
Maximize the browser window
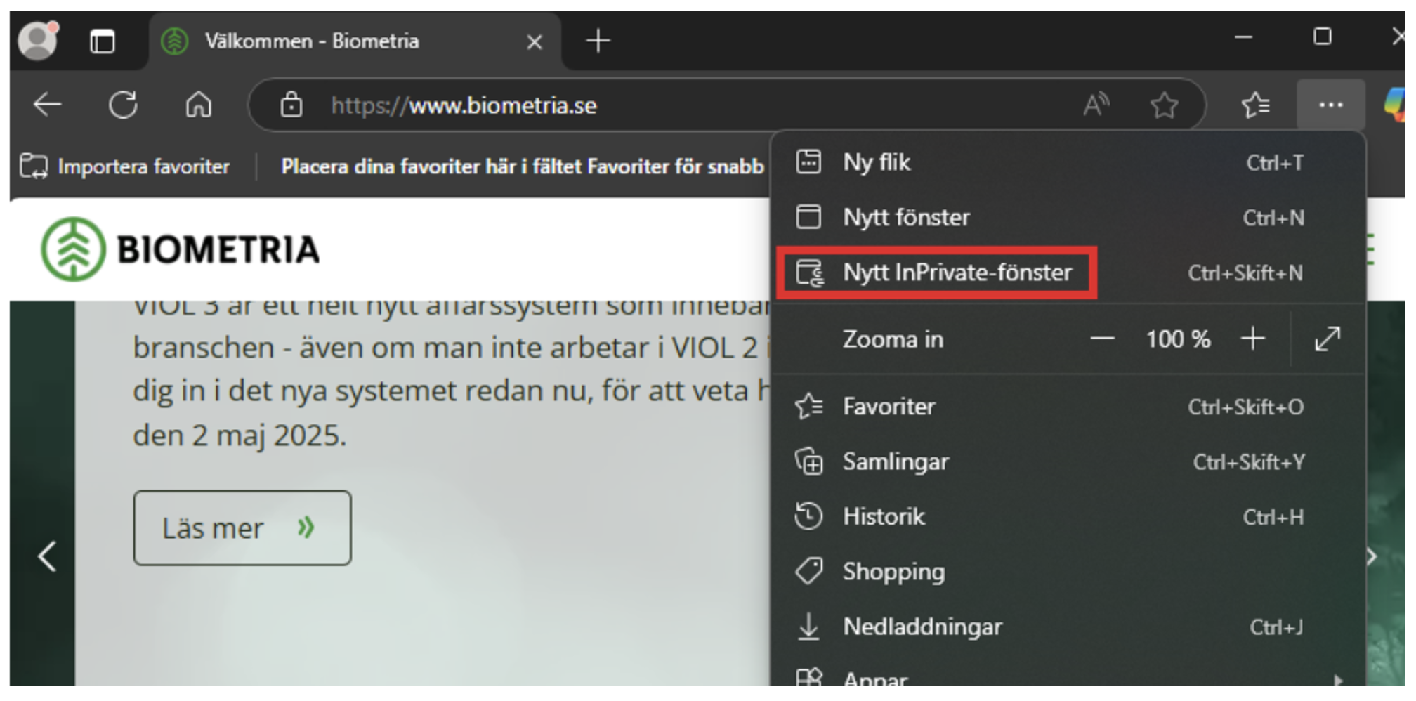click(x=1323, y=37)
